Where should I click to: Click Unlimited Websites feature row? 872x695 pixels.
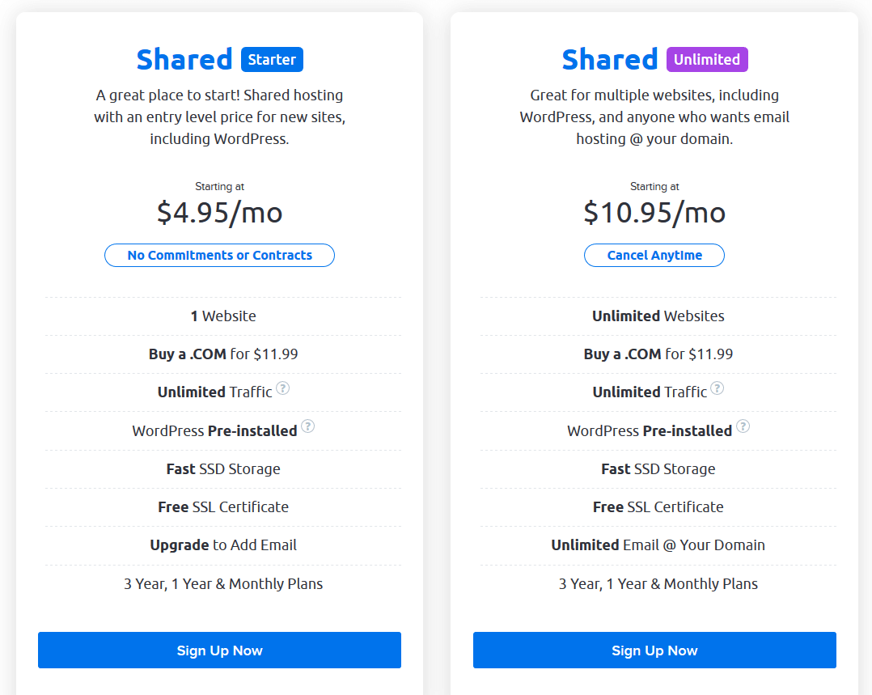[658, 316]
